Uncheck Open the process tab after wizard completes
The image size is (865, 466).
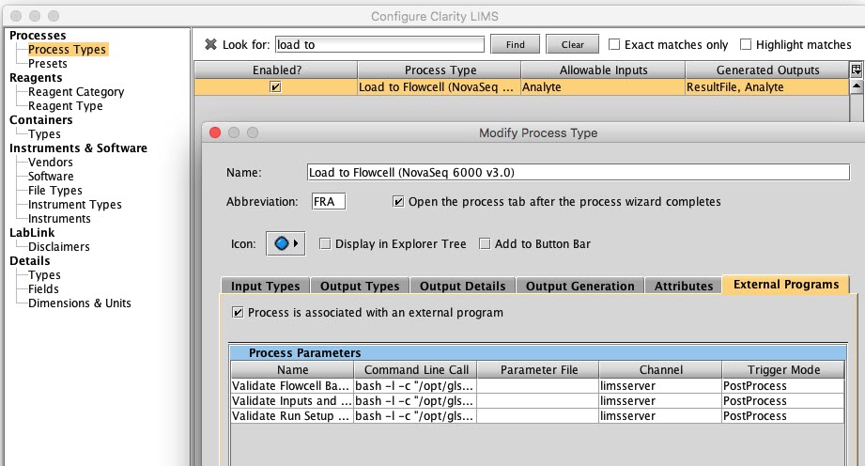[398, 202]
